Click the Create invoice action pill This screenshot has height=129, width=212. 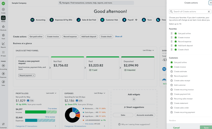click(53, 37)
